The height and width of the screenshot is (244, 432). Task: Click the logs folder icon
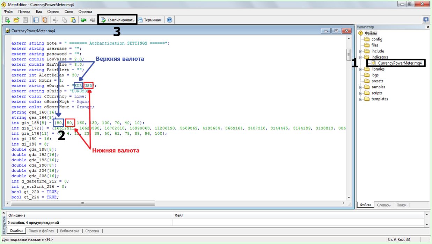click(367, 75)
